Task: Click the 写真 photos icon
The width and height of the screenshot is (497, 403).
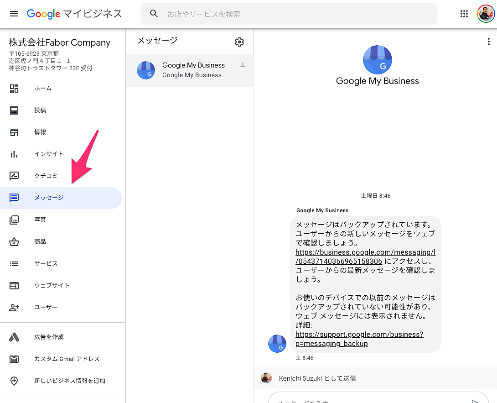Action: (14, 220)
